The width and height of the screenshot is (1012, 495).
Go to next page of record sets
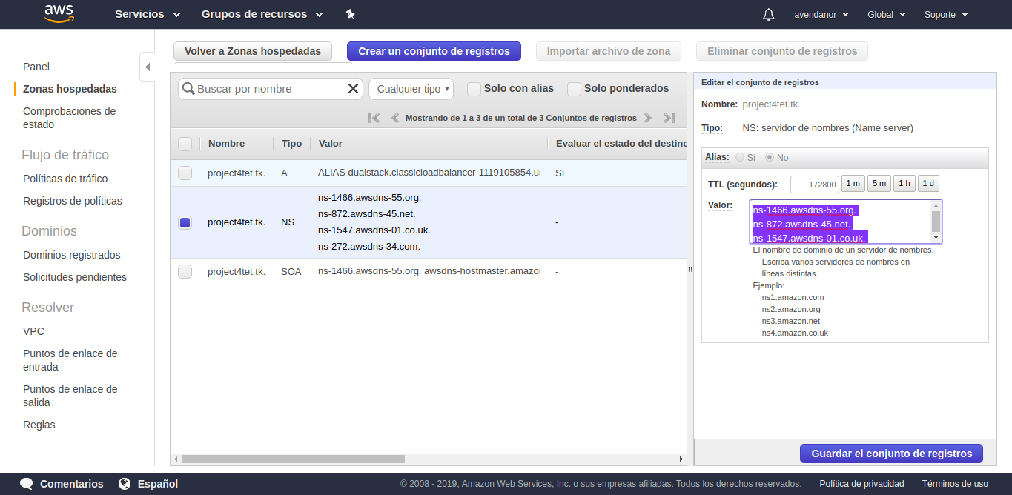coord(647,118)
